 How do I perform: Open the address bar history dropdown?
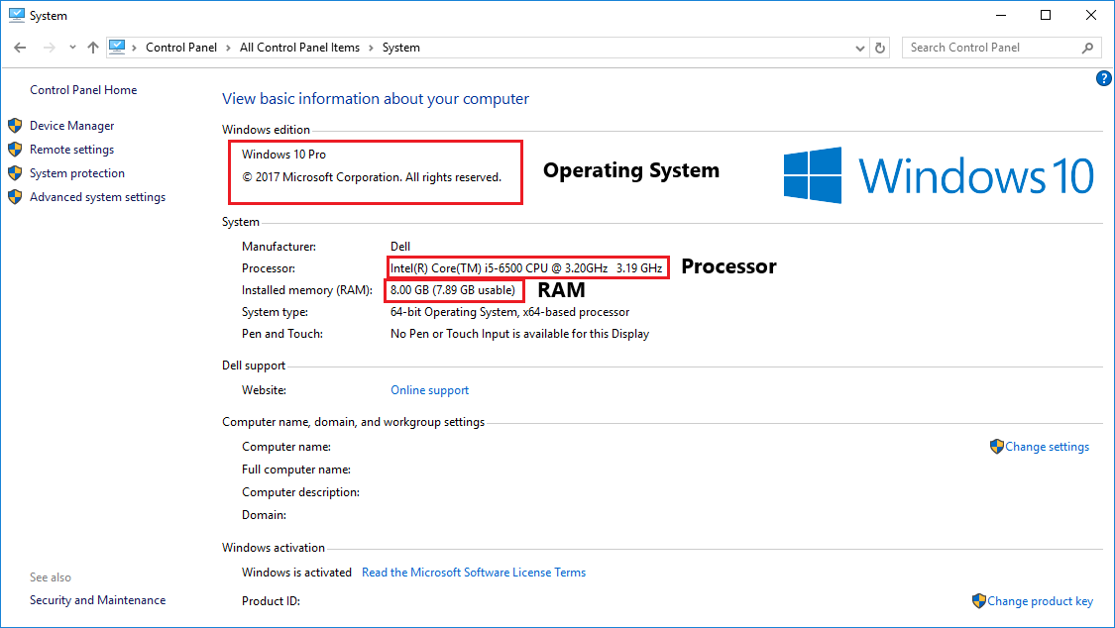(859, 48)
